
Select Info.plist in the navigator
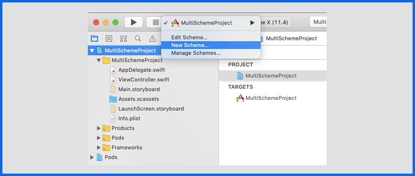click(130, 118)
